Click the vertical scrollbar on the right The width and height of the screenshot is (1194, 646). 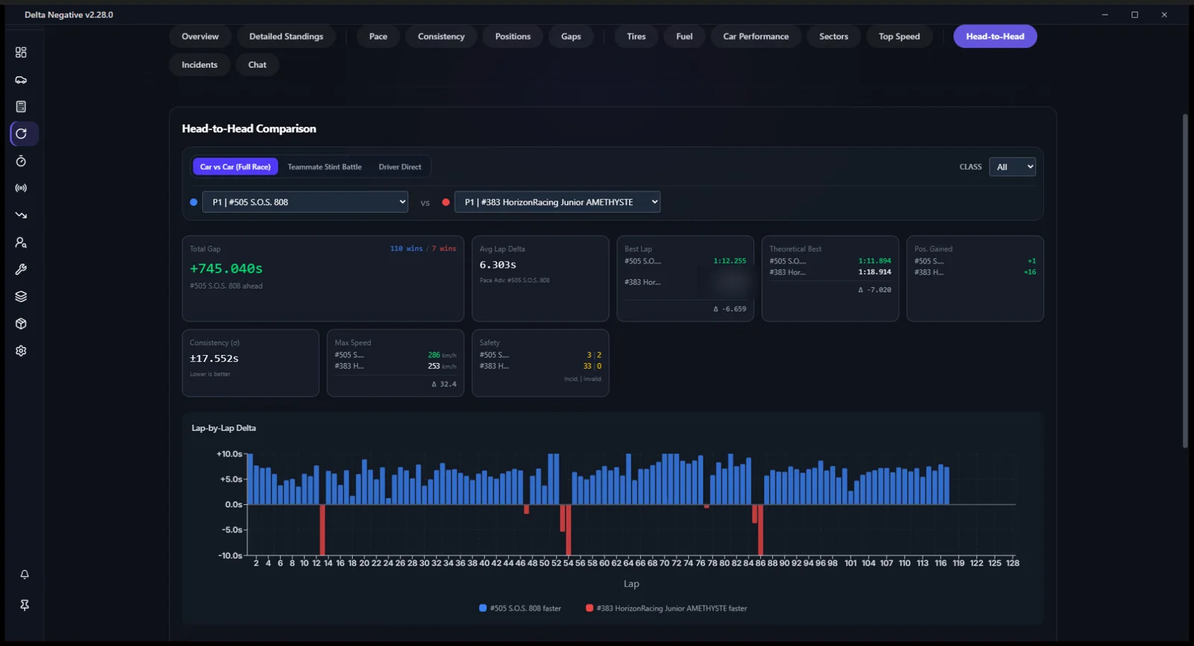tap(1185, 280)
